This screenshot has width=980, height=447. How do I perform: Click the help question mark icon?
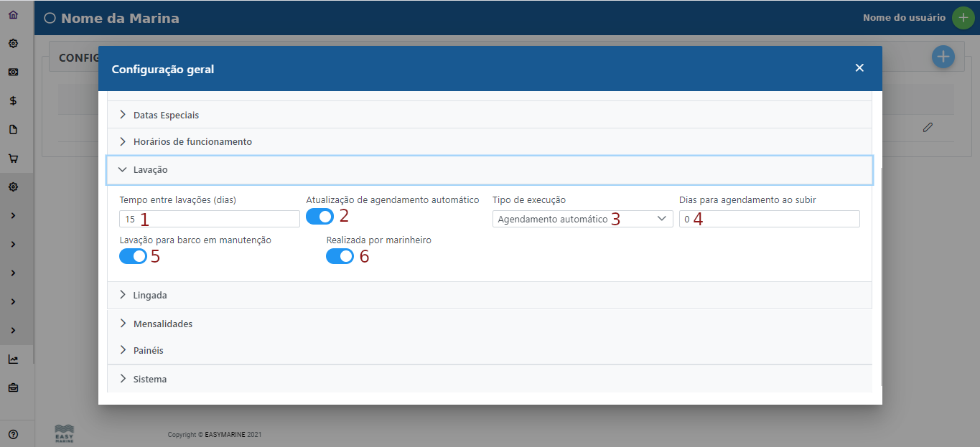12,434
